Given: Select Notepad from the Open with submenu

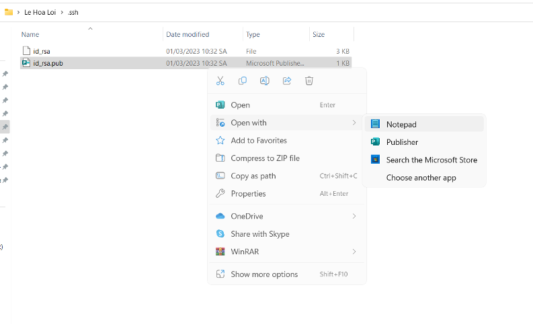Looking at the screenshot, I should pos(401,125).
